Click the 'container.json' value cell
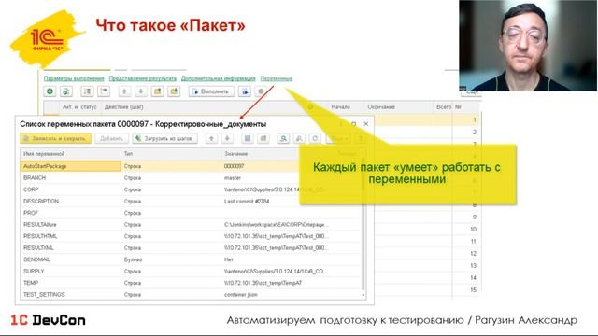598x336 pixels. pyautogui.click(x=241, y=295)
